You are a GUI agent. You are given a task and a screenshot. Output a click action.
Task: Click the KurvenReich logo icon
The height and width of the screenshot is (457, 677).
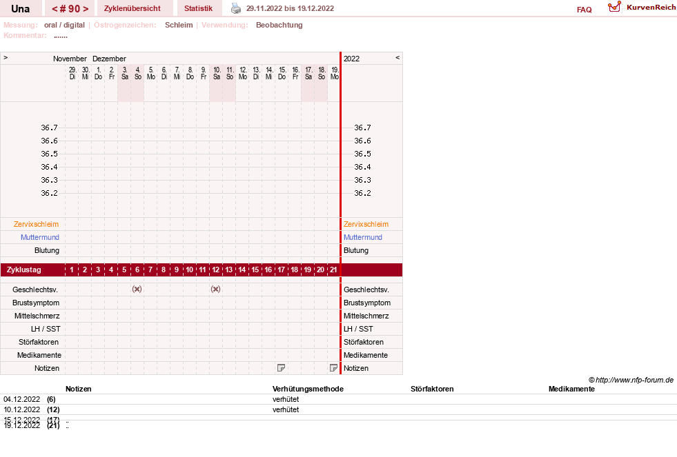[x=614, y=7]
